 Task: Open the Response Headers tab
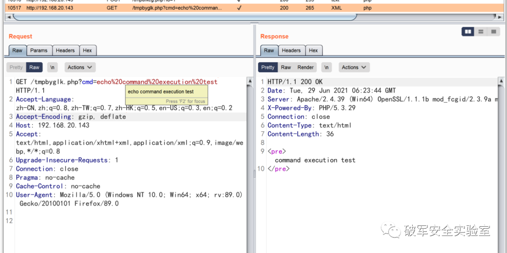pos(291,50)
